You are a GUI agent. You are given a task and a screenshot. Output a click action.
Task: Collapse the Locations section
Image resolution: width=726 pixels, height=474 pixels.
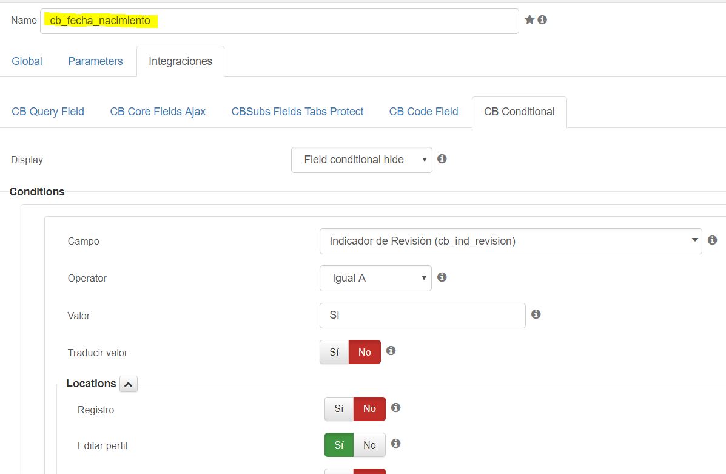[x=129, y=384]
